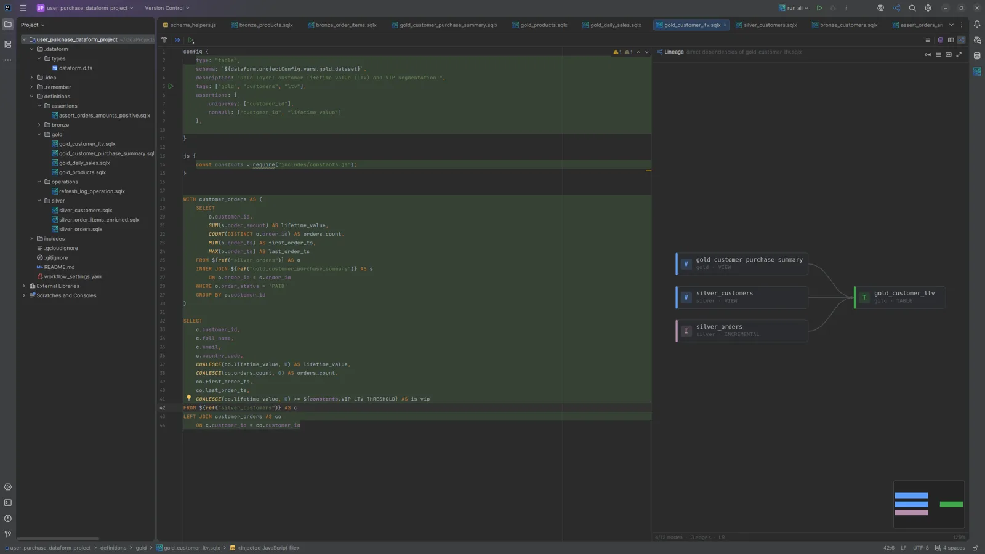This screenshot has height=554, width=985.
Task: Select gold_customer_purchase_summary lineage node
Action: (742, 263)
